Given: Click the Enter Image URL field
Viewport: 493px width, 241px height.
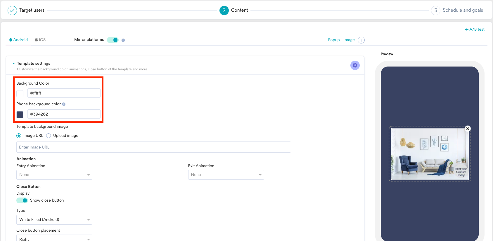Looking at the screenshot, I should click(x=153, y=147).
